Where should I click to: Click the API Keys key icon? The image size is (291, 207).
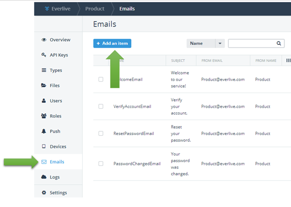coord(44,55)
